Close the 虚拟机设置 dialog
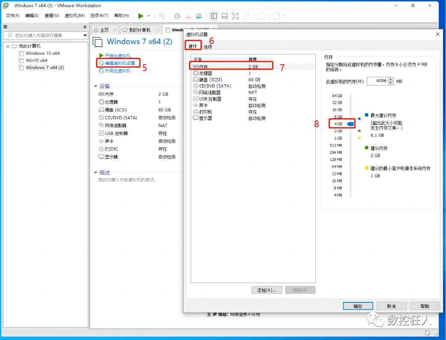 pos(437,34)
